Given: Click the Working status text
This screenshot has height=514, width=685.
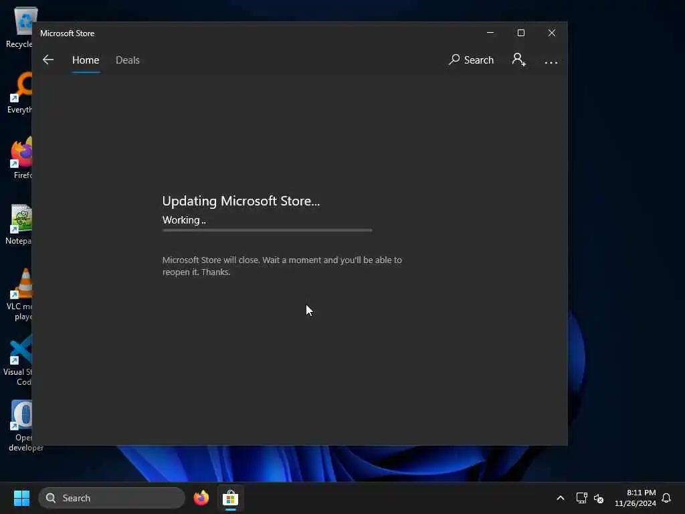Looking at the screenshot, I should coord(184,220).
